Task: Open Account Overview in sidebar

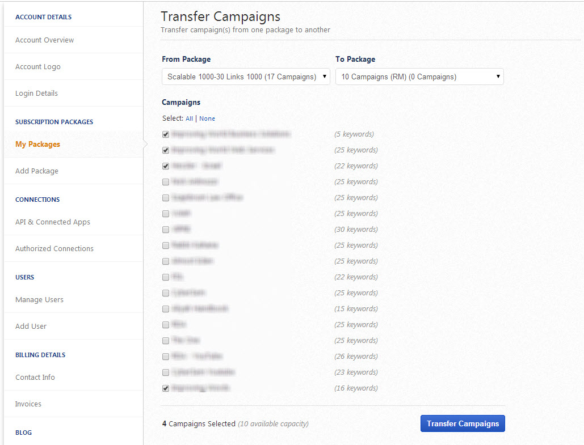Action: 44,40
